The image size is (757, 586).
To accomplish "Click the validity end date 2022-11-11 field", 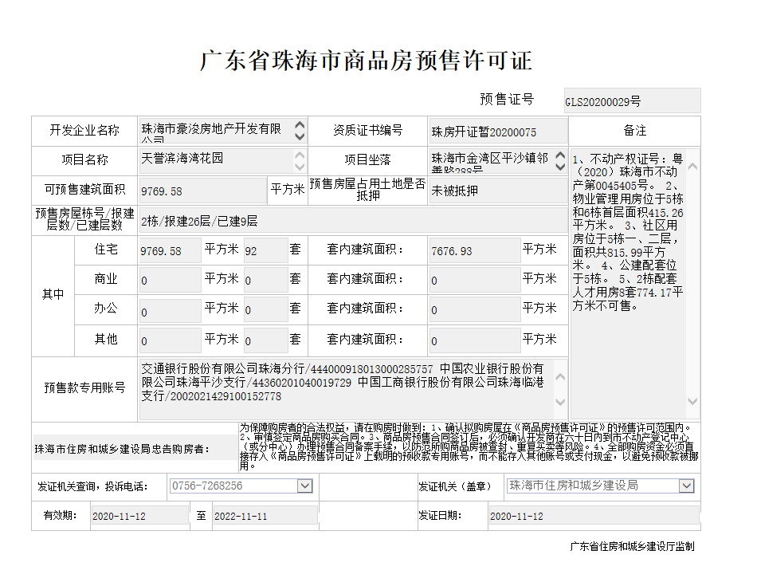I will (x=264, y=516).
